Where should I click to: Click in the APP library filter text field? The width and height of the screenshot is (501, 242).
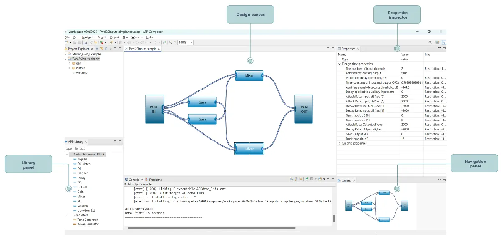tap(93, 148)
